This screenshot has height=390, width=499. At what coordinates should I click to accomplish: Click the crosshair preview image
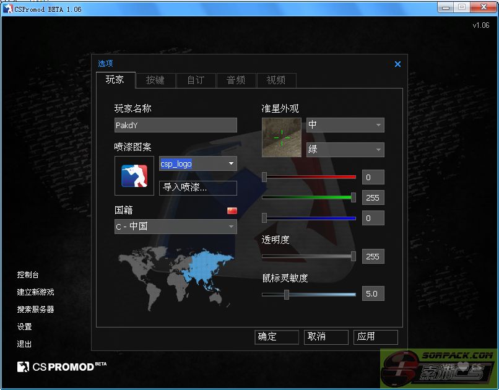click(281, 137)
